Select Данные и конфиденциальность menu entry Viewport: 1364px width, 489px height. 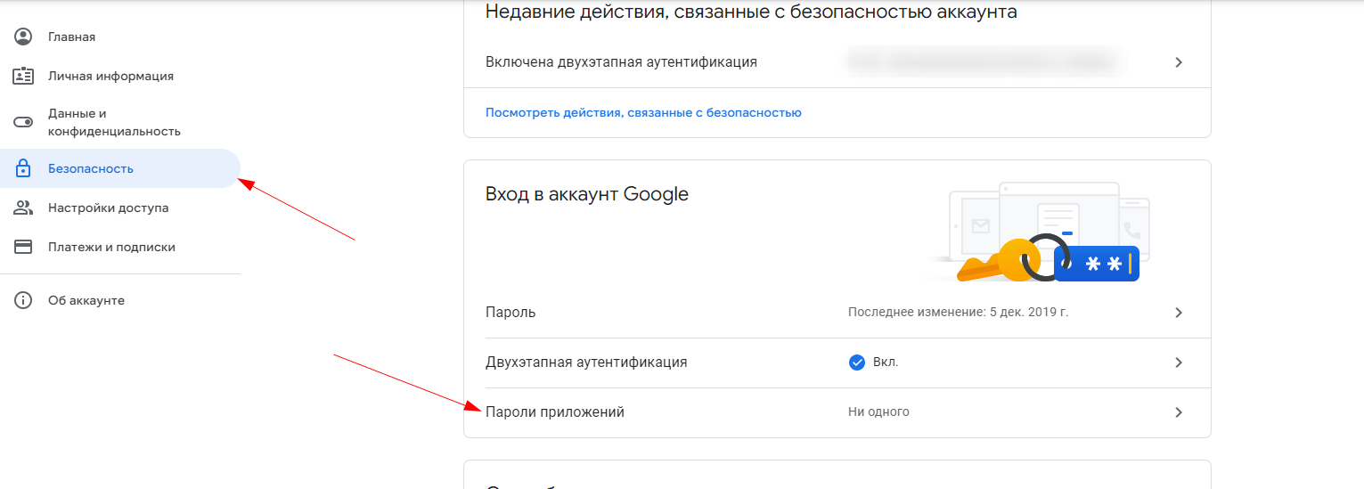coord(114,122)
